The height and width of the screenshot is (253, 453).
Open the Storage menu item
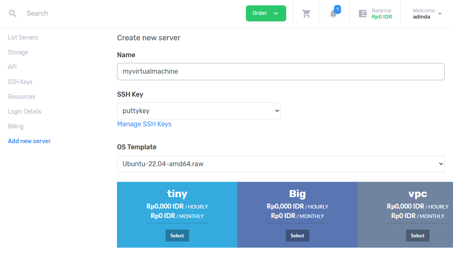pos(18,52)
